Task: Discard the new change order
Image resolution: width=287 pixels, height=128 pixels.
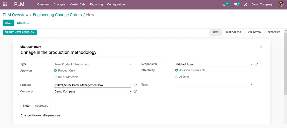Action: (x=23, y=23)
